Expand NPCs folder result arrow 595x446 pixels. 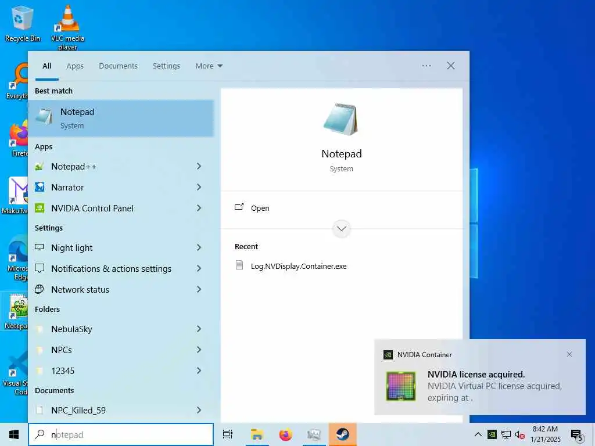click(x=199, y=350)
